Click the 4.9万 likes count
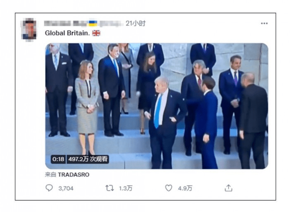 tap(185, 188)
